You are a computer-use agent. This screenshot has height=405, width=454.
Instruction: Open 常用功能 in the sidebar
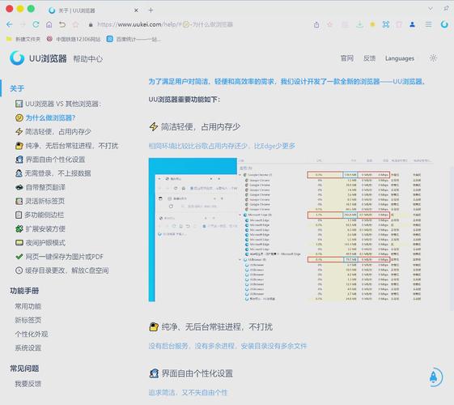tap(28, 306)
